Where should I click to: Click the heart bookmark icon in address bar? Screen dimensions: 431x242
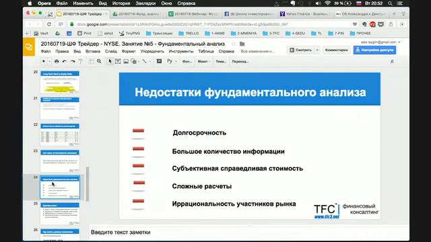point(355,24)
